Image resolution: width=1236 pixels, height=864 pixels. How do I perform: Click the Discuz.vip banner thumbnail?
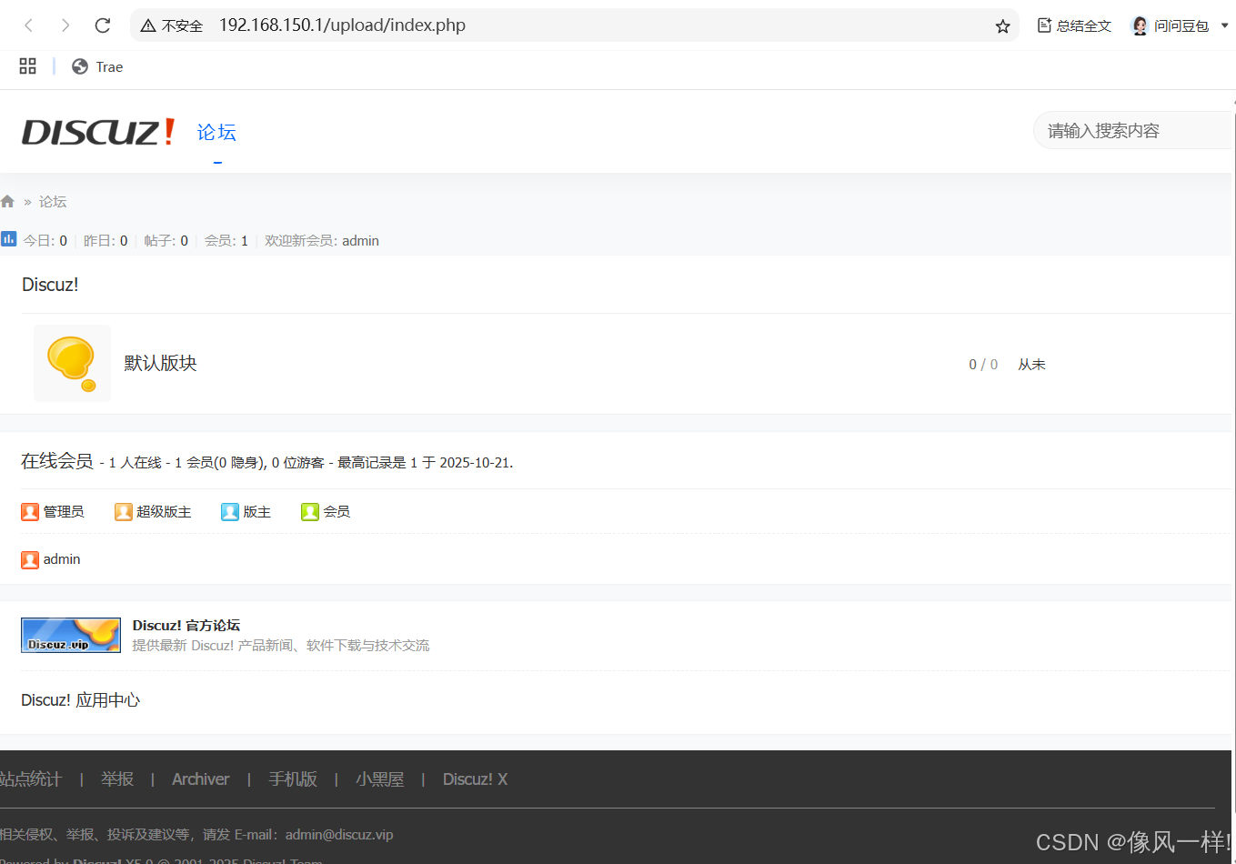[x=71, y=636]
